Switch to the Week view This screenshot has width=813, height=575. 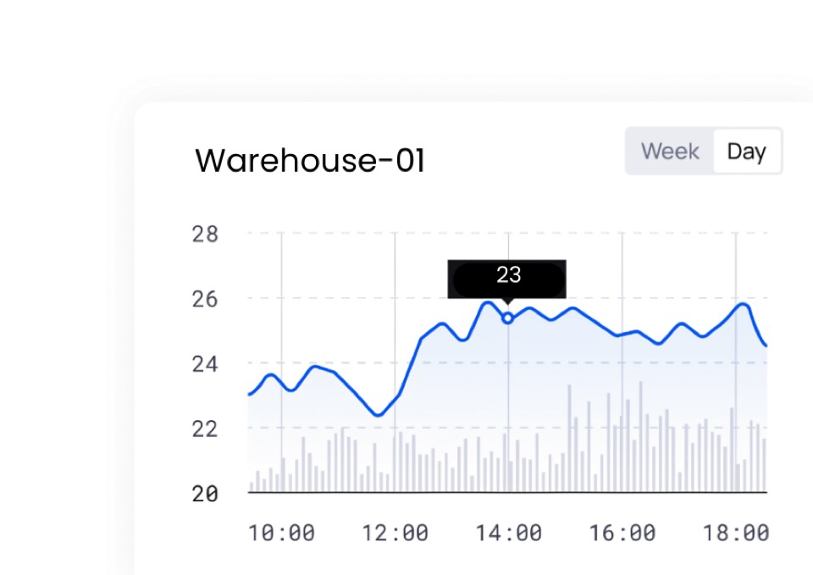(x=670, y=152)
